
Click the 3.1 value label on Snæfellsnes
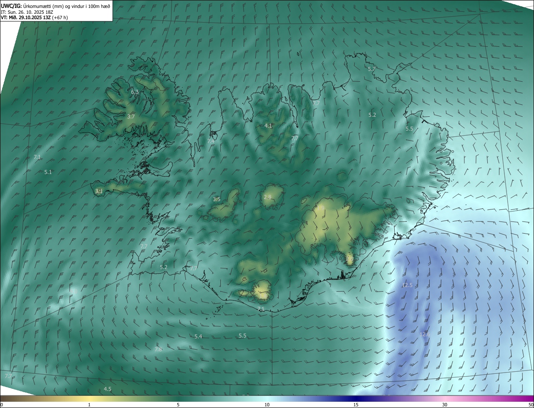[x=99, y=191]
